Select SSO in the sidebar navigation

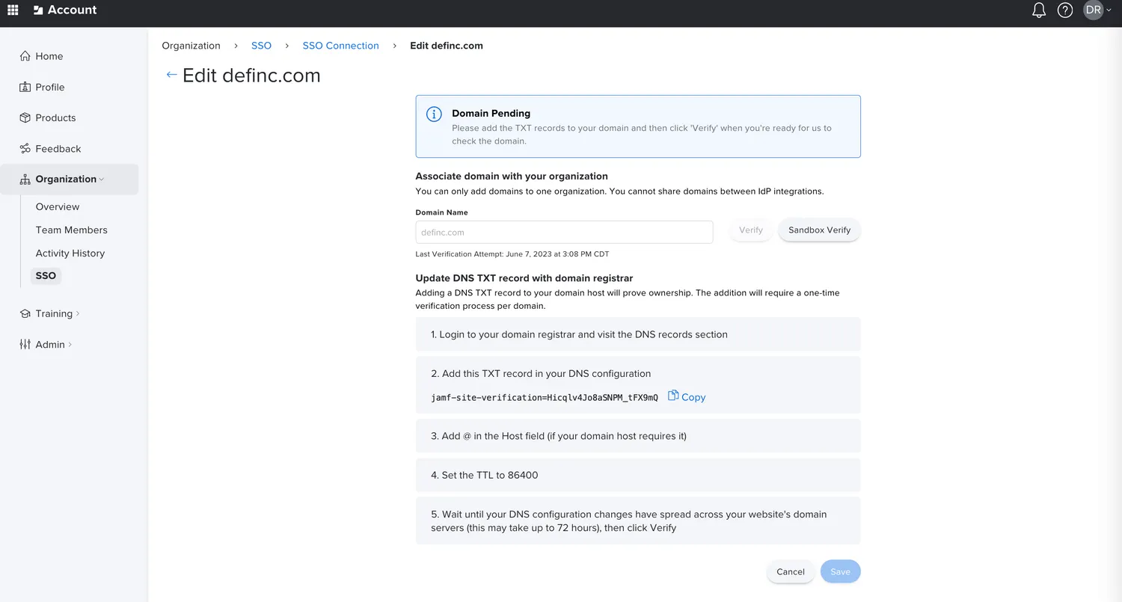click(45, 275)
